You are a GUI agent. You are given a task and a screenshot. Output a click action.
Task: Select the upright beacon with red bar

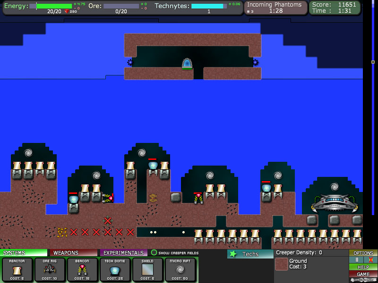(198, 198)
